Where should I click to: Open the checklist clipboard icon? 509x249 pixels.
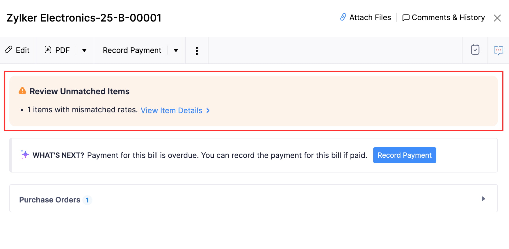click(475, 50)
